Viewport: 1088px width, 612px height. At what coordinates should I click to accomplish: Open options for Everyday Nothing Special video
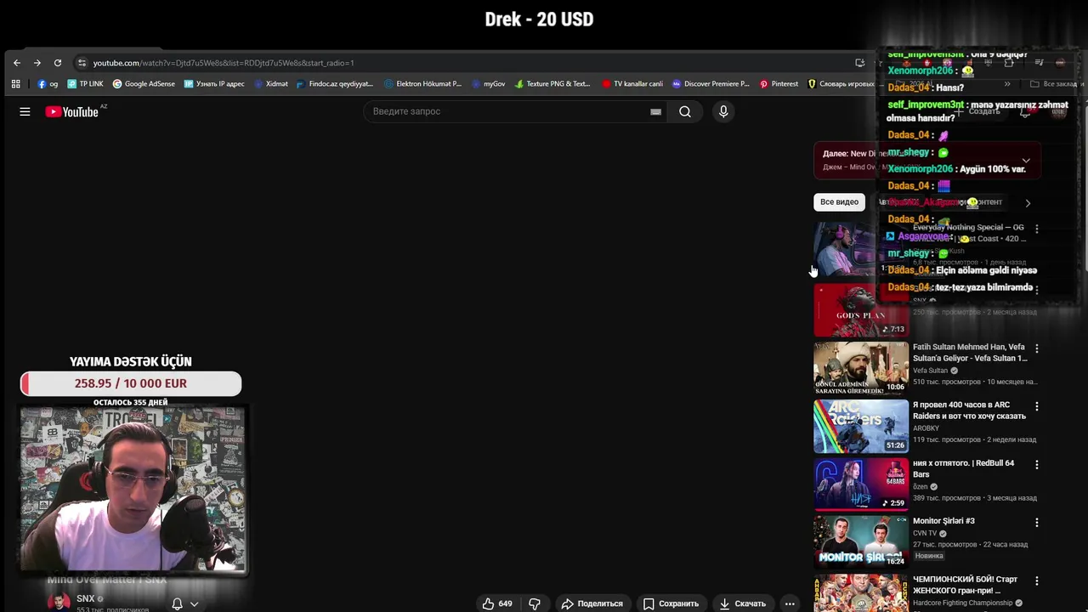[1036, 229]
